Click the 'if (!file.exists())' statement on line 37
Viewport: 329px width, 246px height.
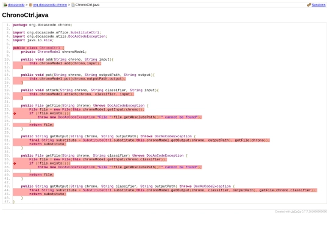pyautogui.click(x=50, y=163)
